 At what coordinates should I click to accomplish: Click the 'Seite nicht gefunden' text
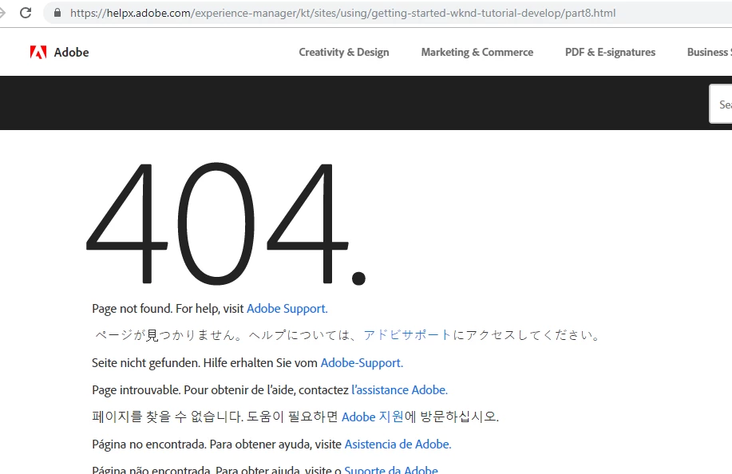pyautogui.click(x=146, y=363)
